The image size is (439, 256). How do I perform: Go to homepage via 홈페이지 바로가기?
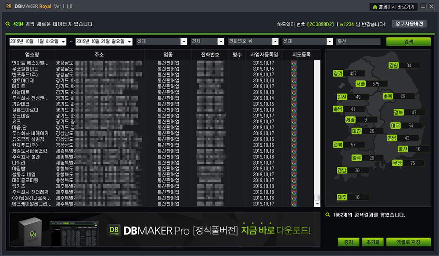click(393, 7)
